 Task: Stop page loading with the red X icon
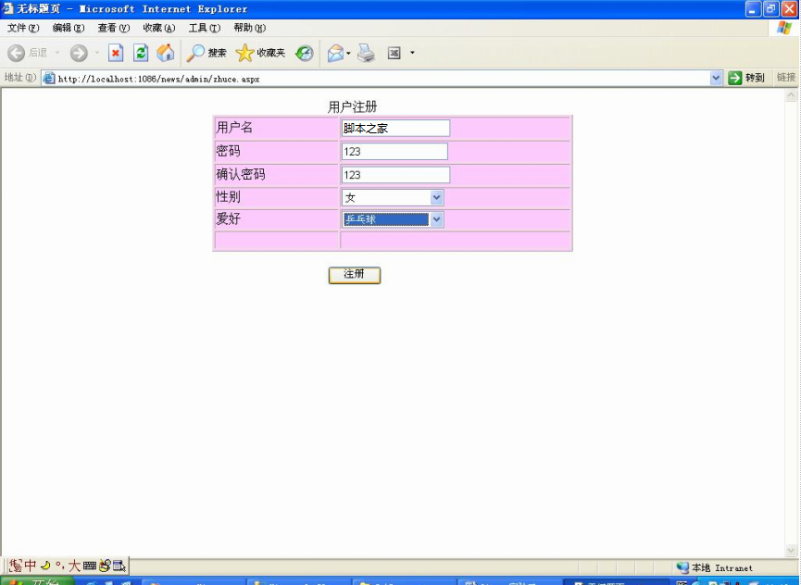coord(116,53)
